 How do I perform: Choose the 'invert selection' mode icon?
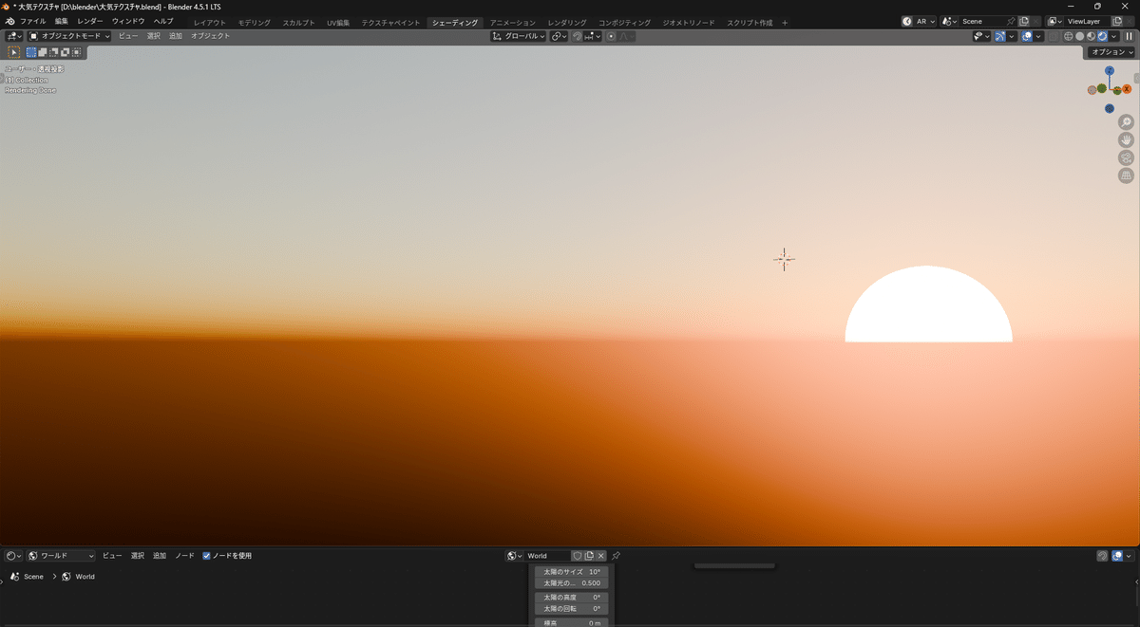tap(66, 52)
